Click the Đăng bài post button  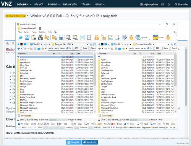tap(73, 142)
